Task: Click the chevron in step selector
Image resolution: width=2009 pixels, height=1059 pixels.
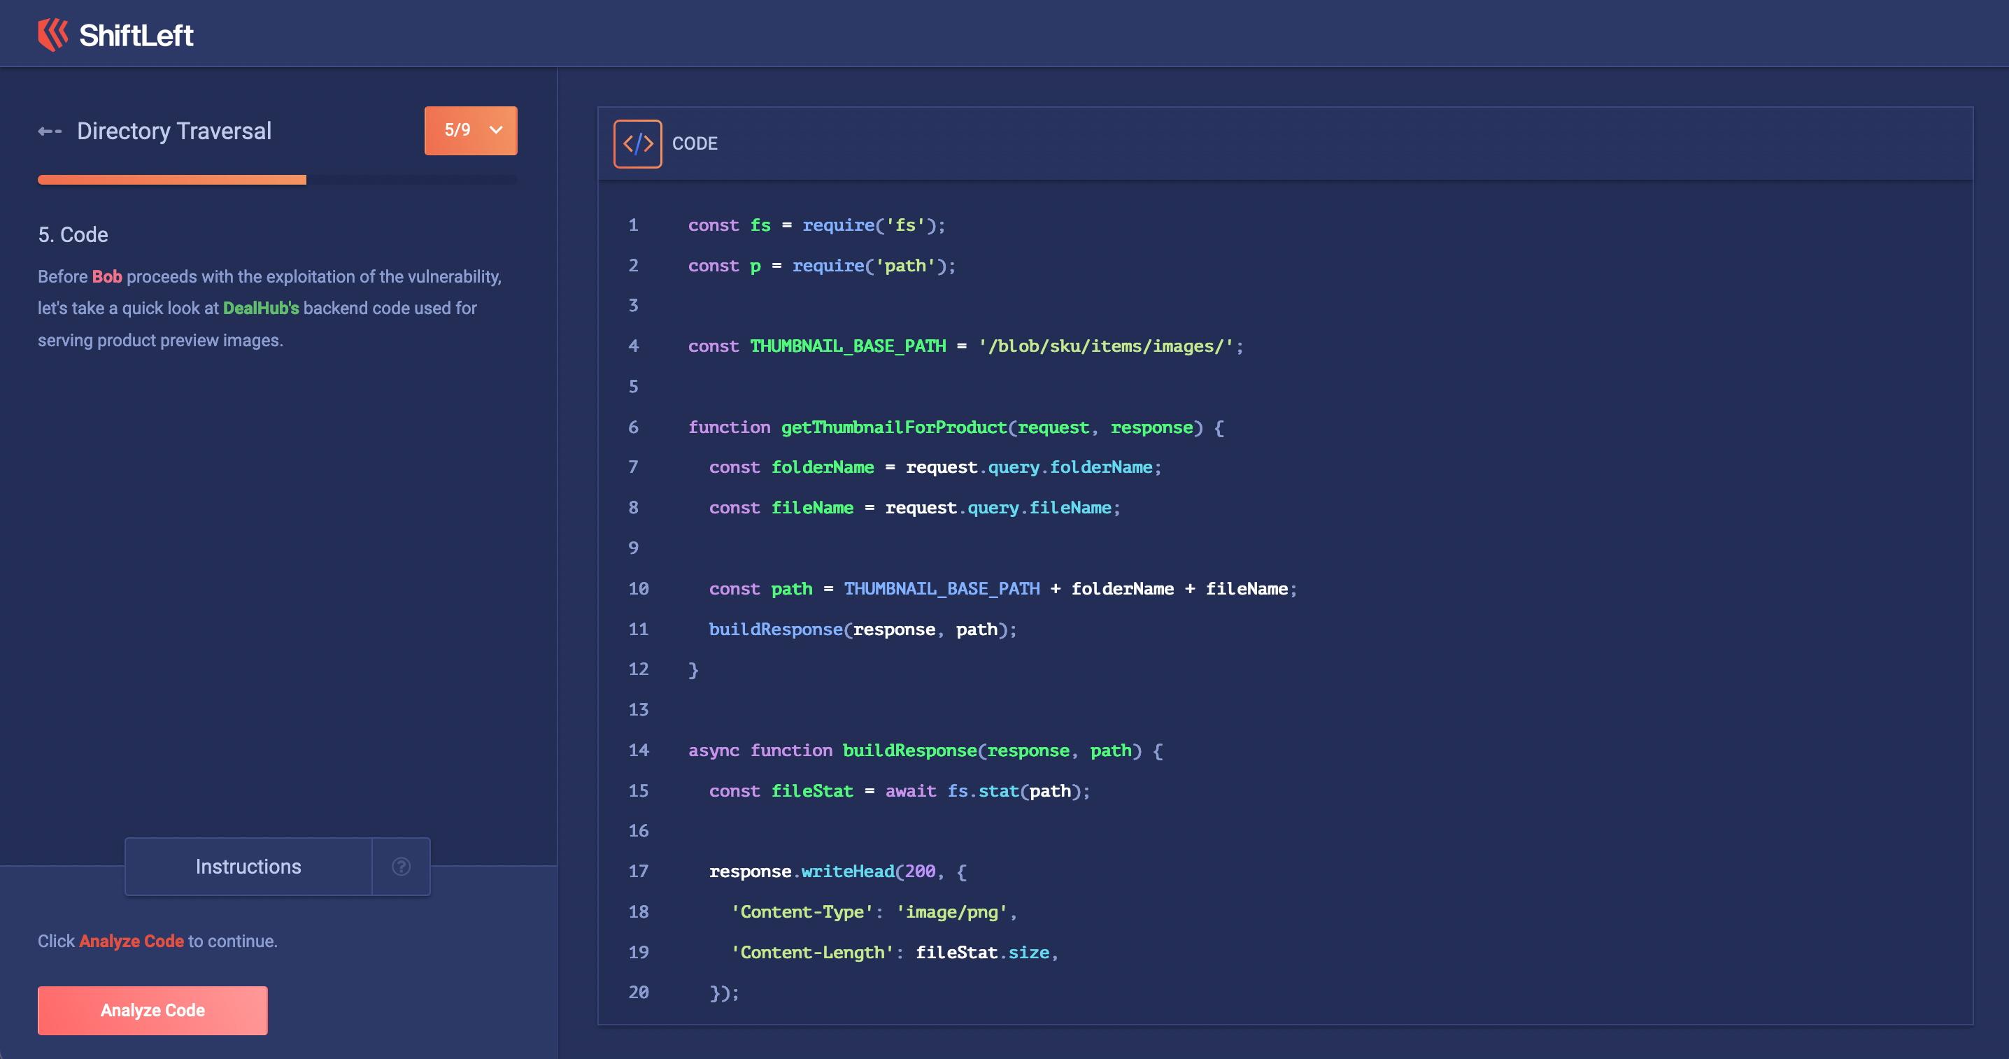Action: click(x=496, y=130)
